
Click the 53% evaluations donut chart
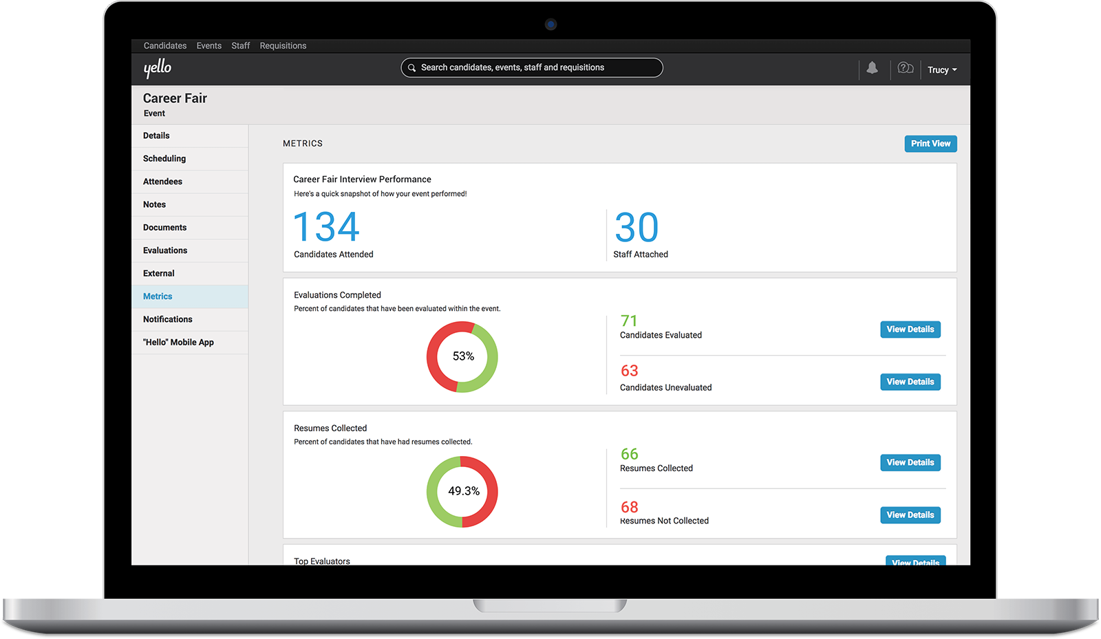(462, 357)
